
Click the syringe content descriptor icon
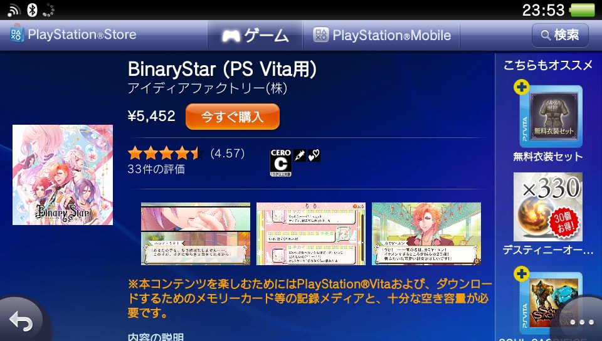300,155
